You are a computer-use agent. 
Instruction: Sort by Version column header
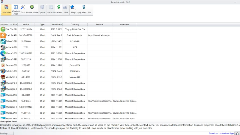[26, 25]
